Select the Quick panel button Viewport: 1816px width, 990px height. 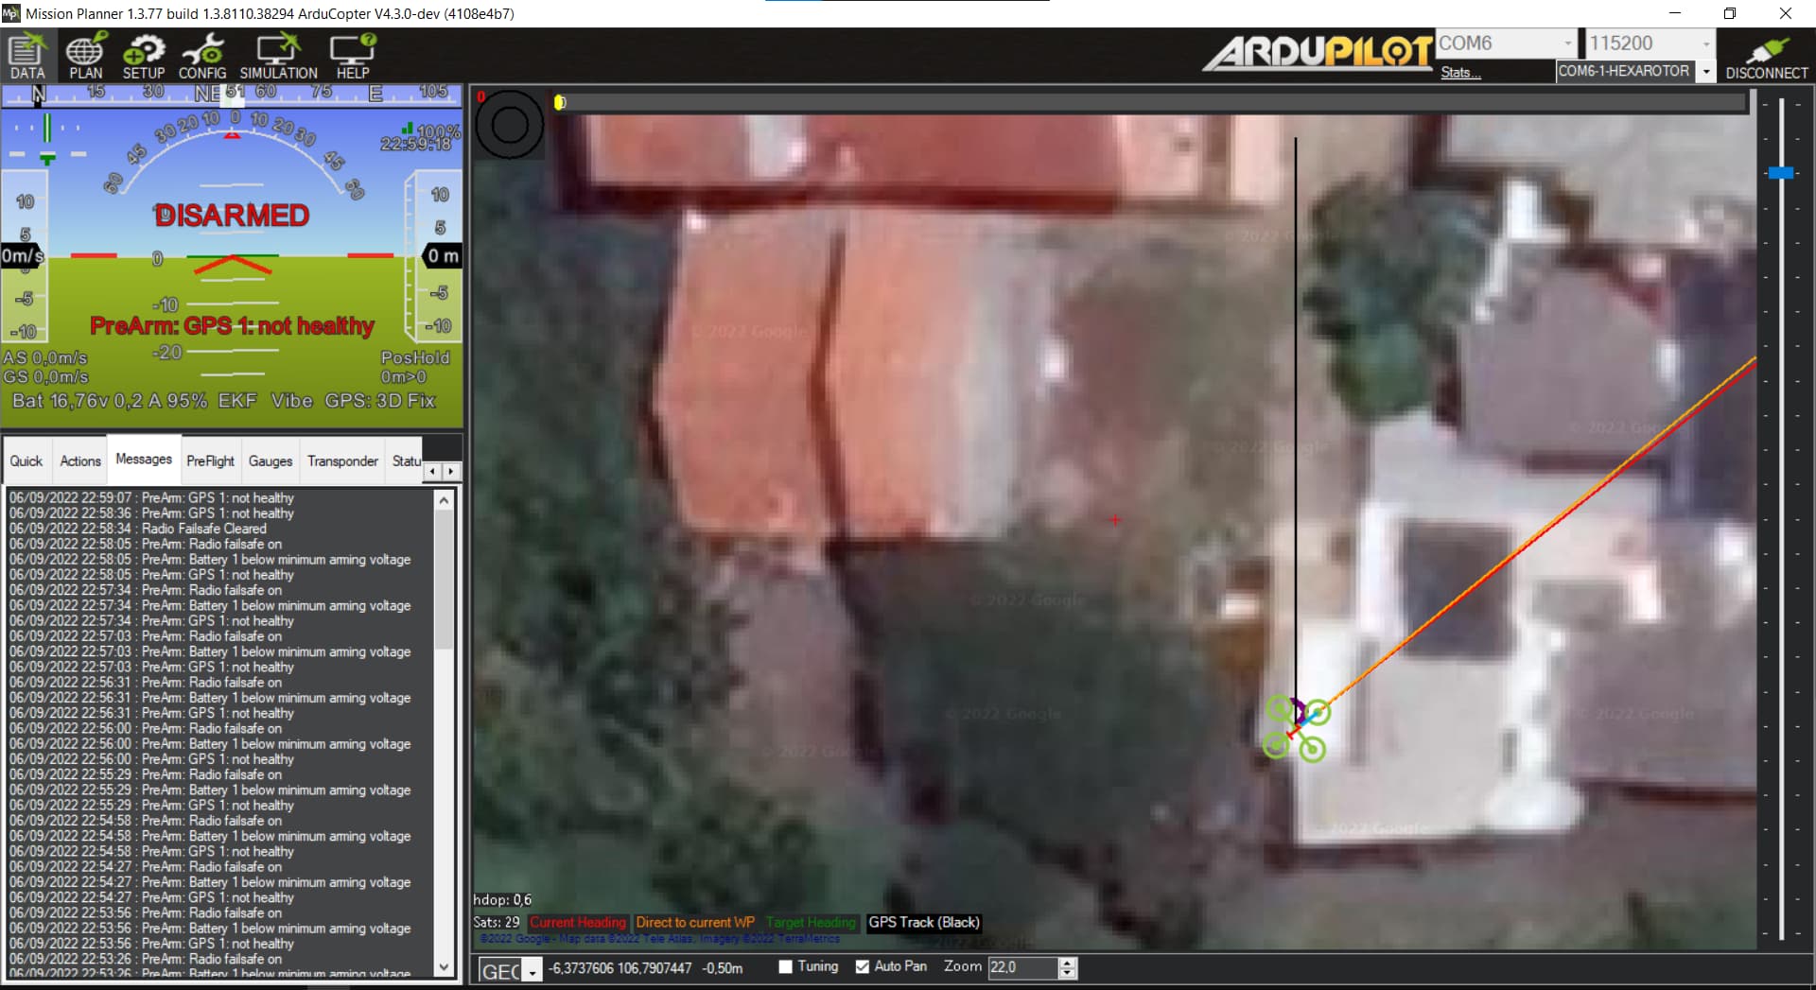coord(26,460)
